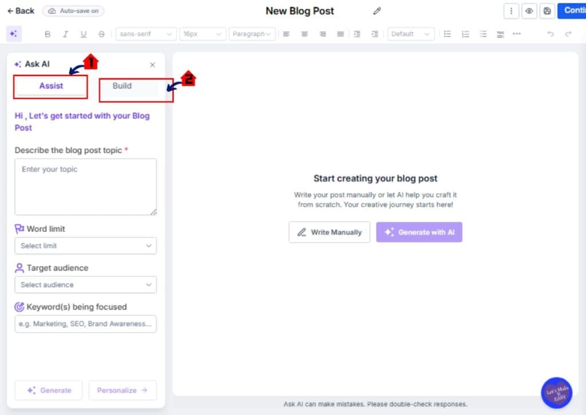Image resolution: width=586 pixels, height=415 pixels.
Task: Select the Assist tab
Action: (x=50, y=86)
